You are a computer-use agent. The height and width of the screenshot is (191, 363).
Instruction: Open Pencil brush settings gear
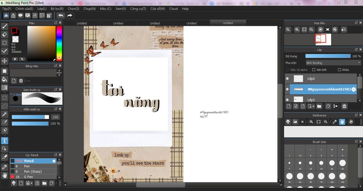click(x=54, y=161)
